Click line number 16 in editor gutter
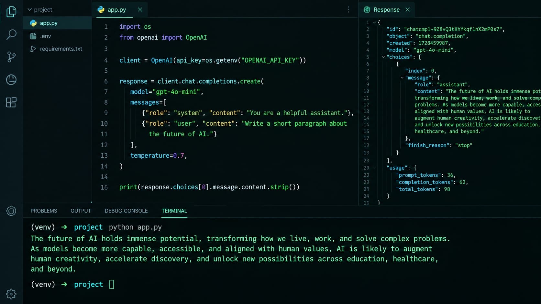The image size is (541, 304). (104, 187)
